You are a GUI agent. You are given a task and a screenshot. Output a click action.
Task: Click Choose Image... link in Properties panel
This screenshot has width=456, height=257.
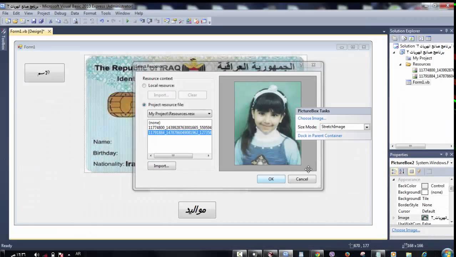click(x=406, y=230)
